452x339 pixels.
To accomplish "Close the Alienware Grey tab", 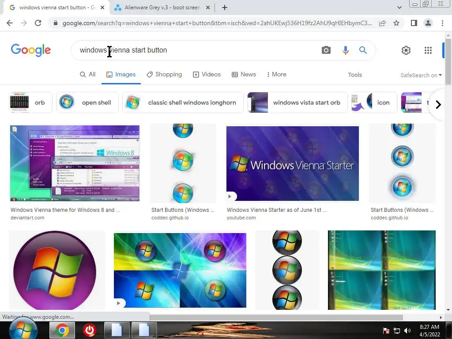I will pyautogui.click(x=208, y=8).
